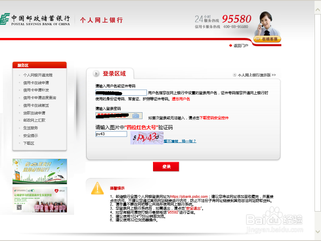The width and height of the screenshot is (321, 241).
Task: Click the 请输入登录密码 label
Action: click(x=108, y=109)
